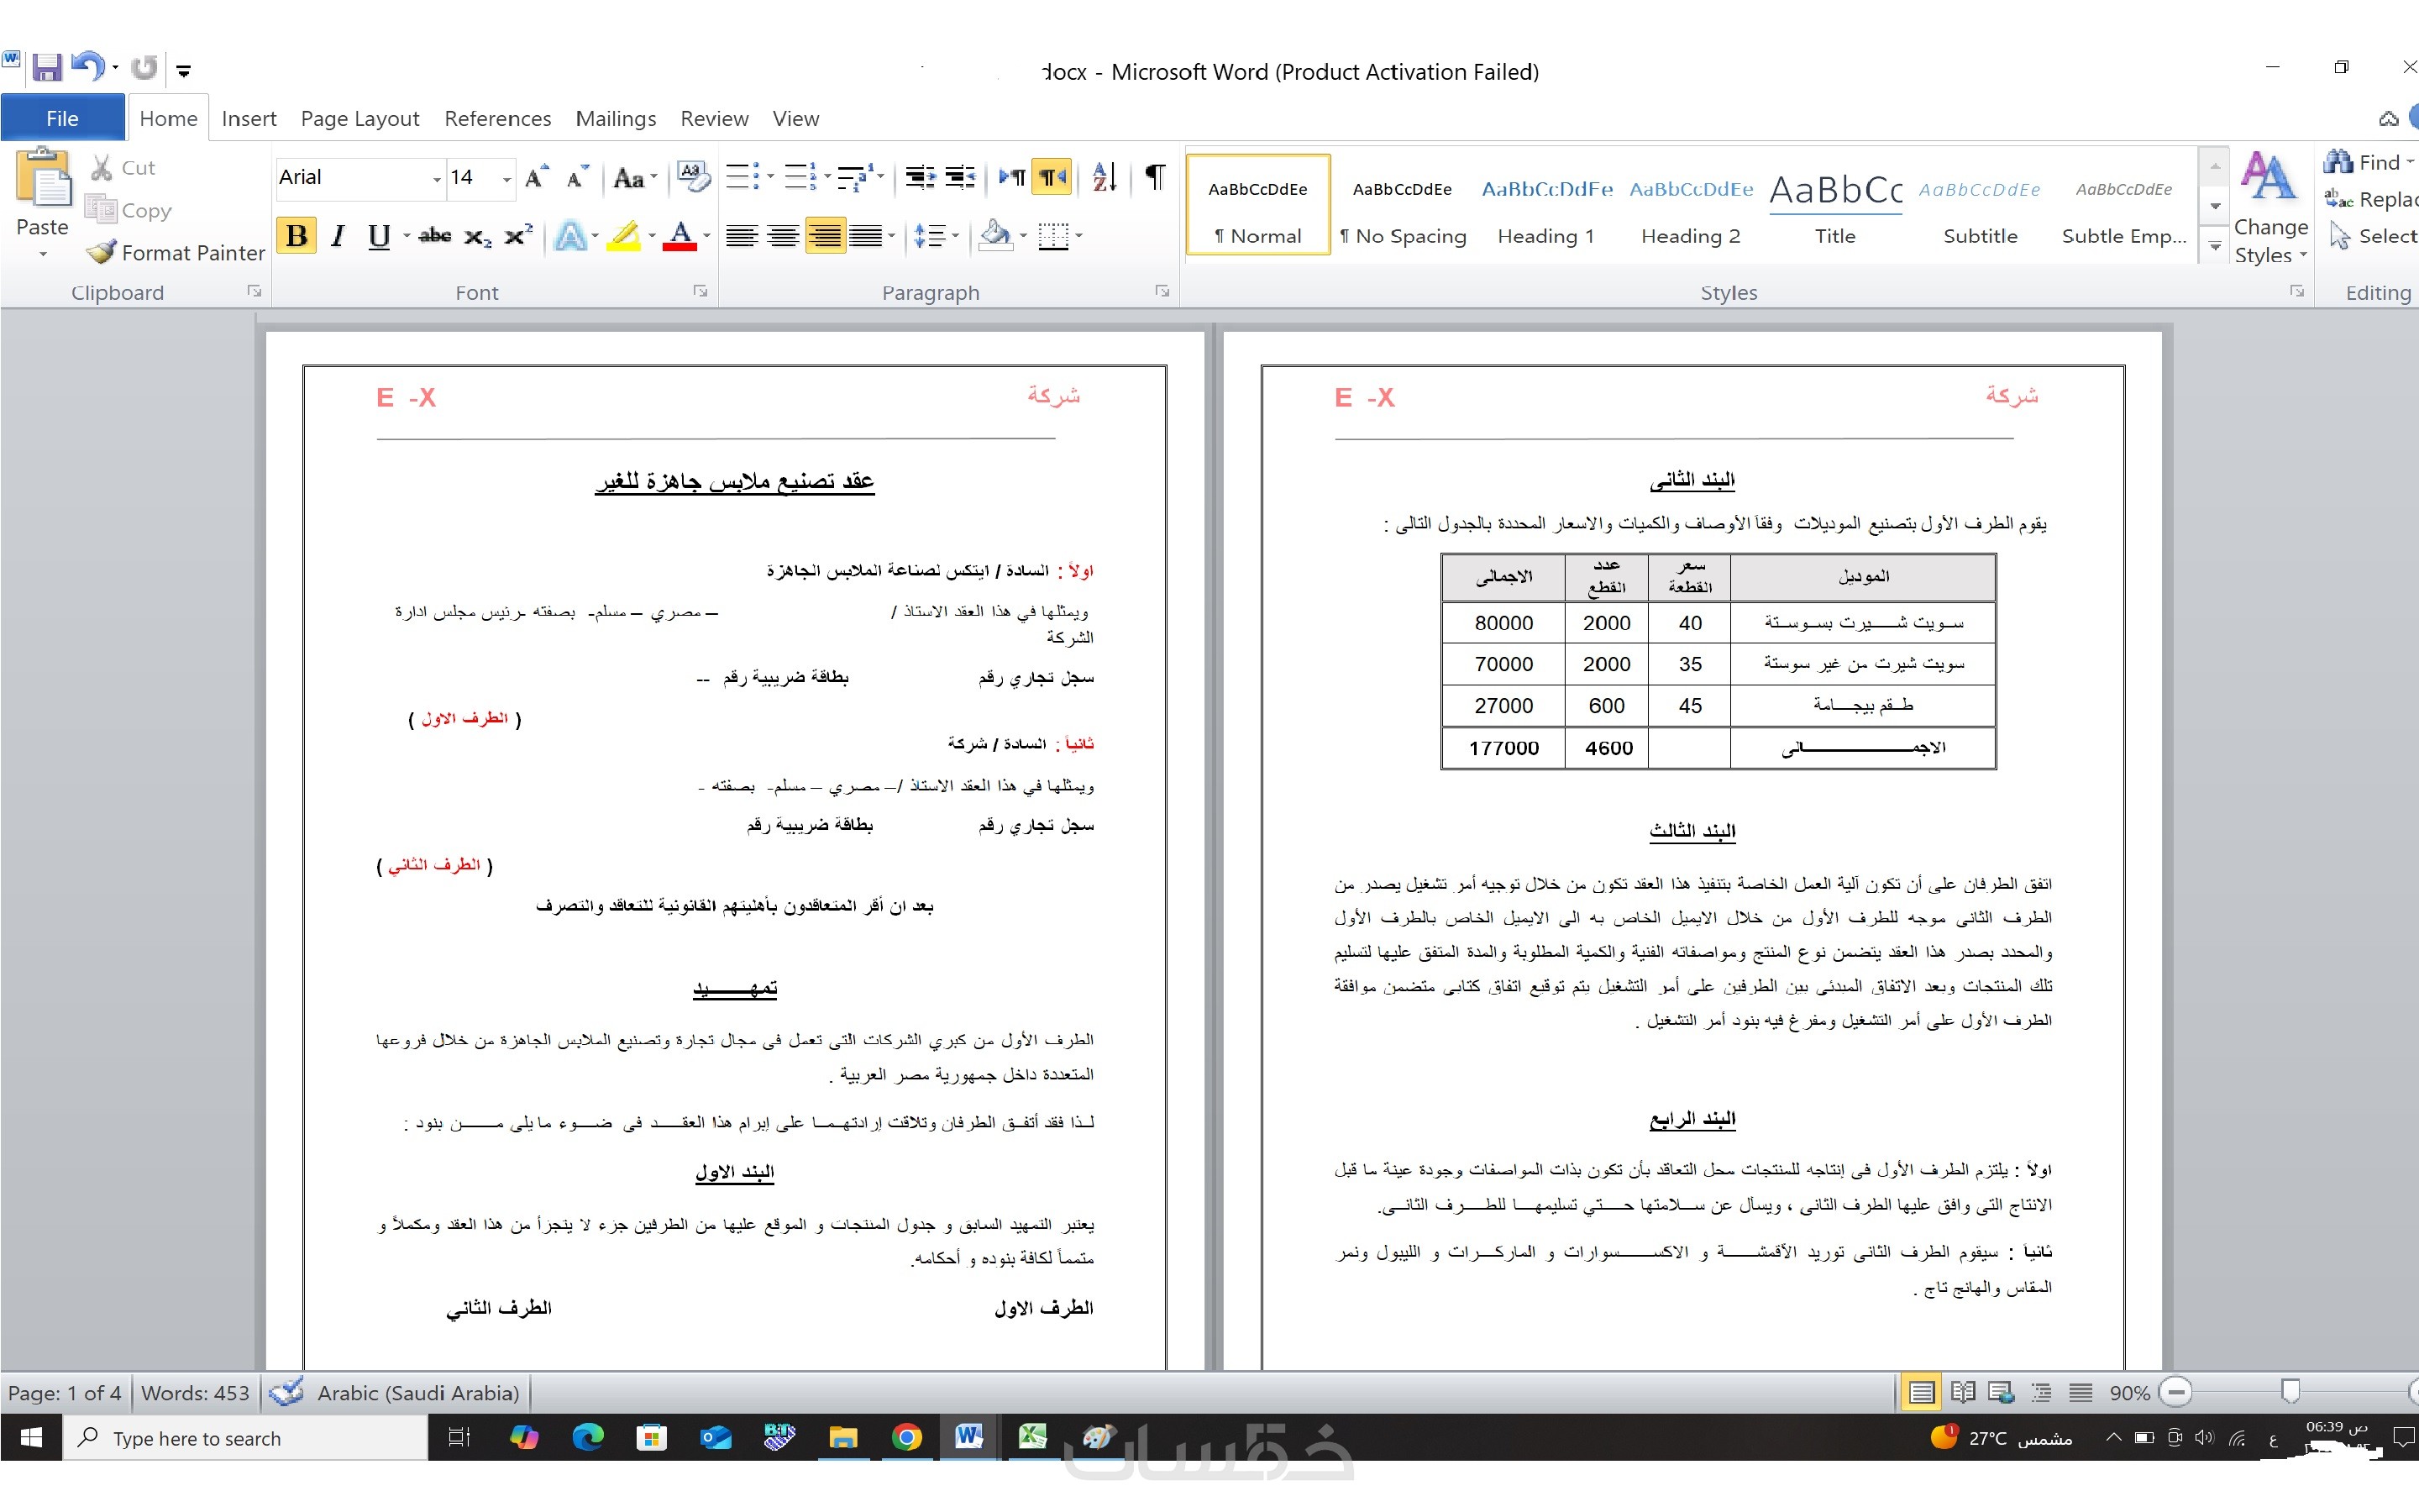The width and height of the screenshot is (2419, 1512).
Task: Toggle Show/Hide paragraph marks
Action: click(1155, 177)
